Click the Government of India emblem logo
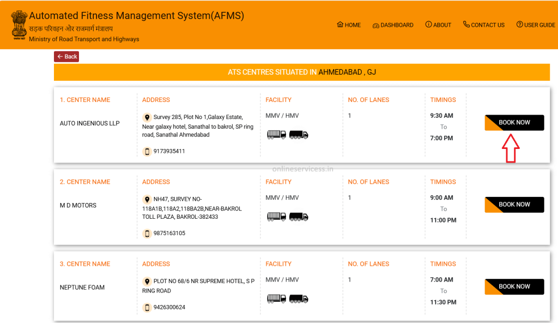This screenshot has width=558, height=323. coord(19,25)
